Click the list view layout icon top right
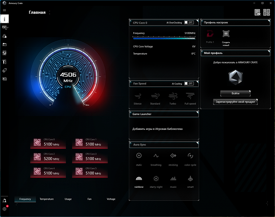The height and width of the screenshot is (217, 275). click(258, 12)
